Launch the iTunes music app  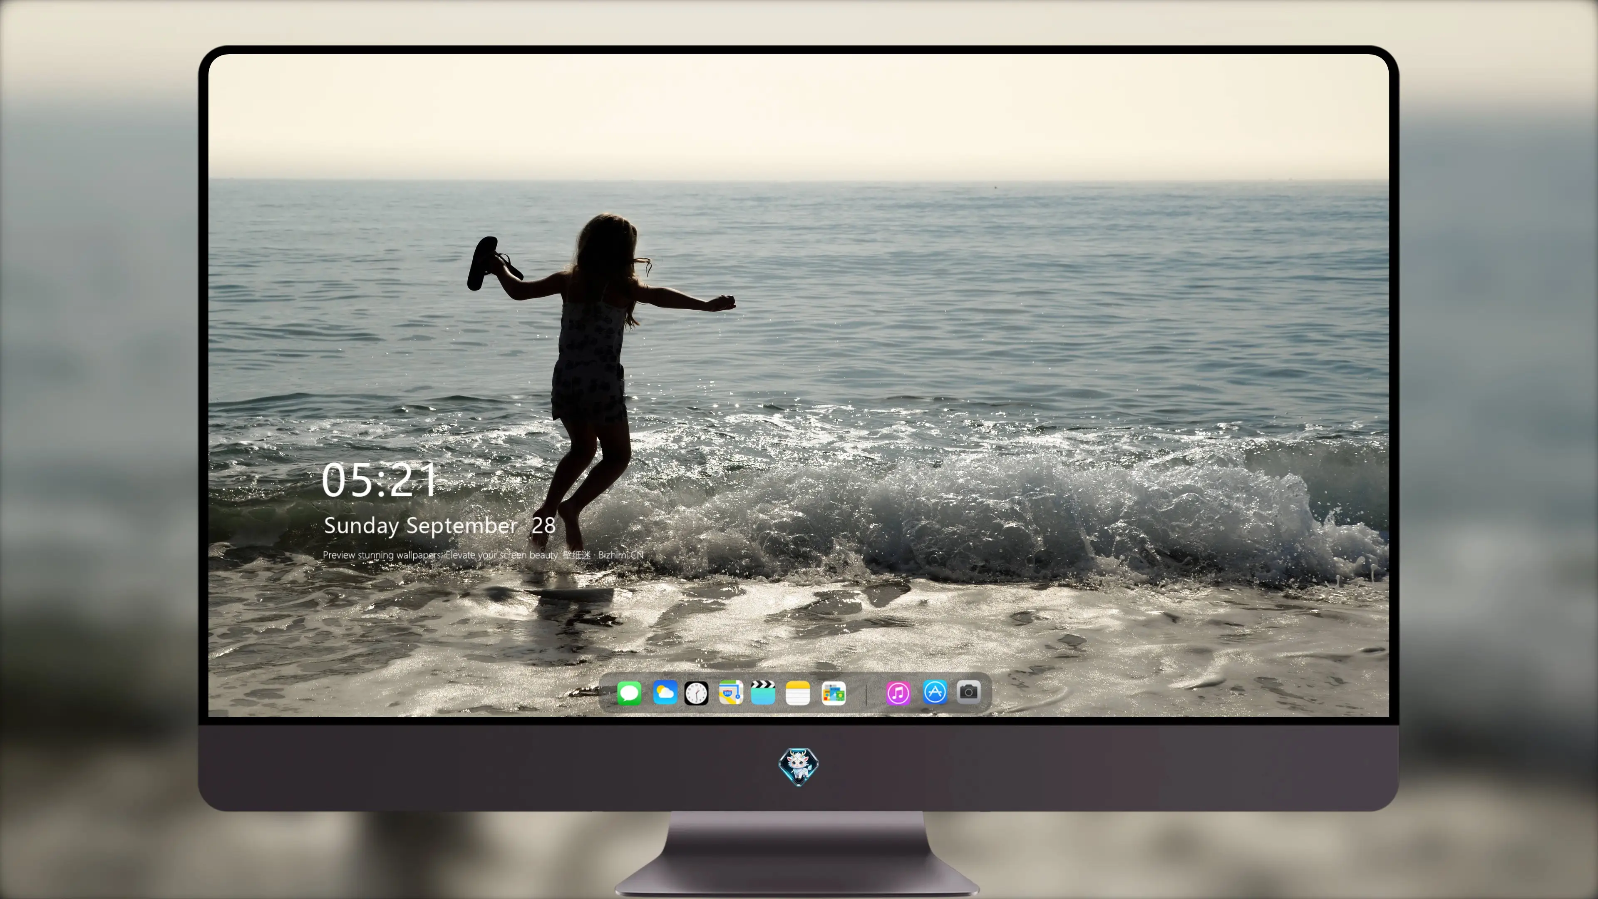click(898, 693)
